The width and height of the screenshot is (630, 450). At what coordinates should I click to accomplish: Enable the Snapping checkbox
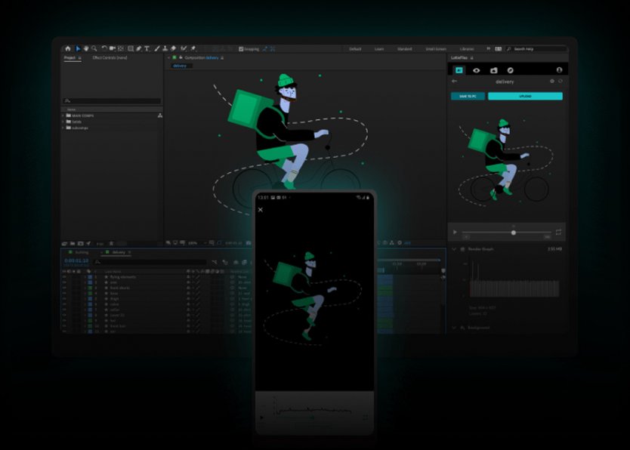point(241,48)
